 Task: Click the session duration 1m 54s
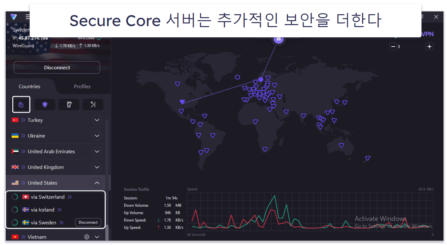point(172,198)
